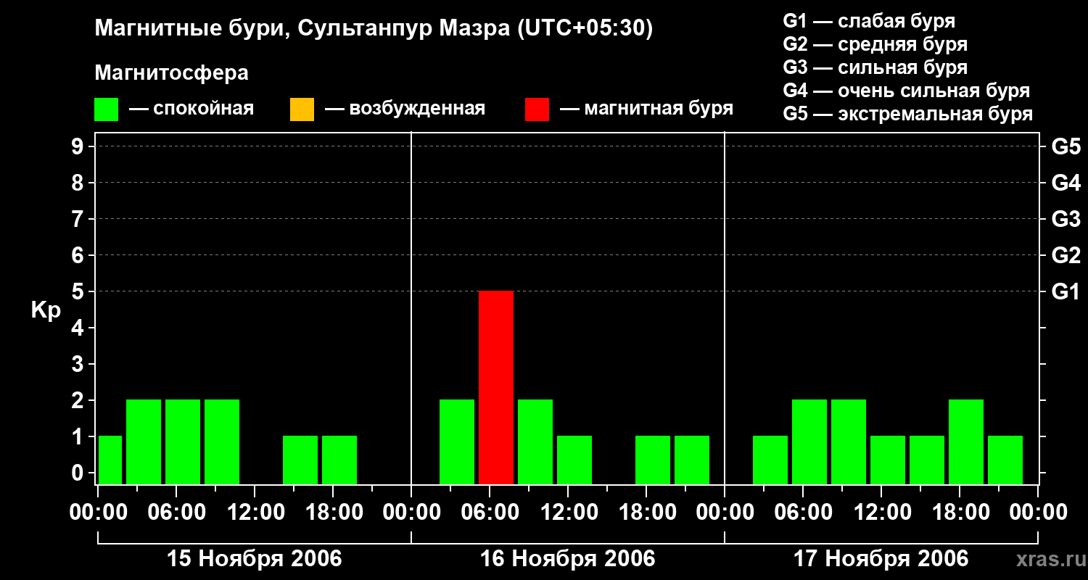Click the '16 Ноября 2006' date label
This screenshot has height=580, width=1088.
click(x=568, y=558)
